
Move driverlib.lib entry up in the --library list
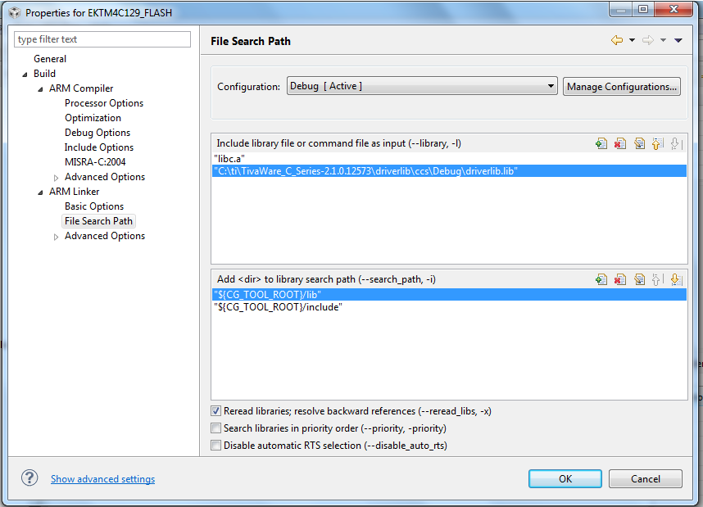tap(657, 144)
